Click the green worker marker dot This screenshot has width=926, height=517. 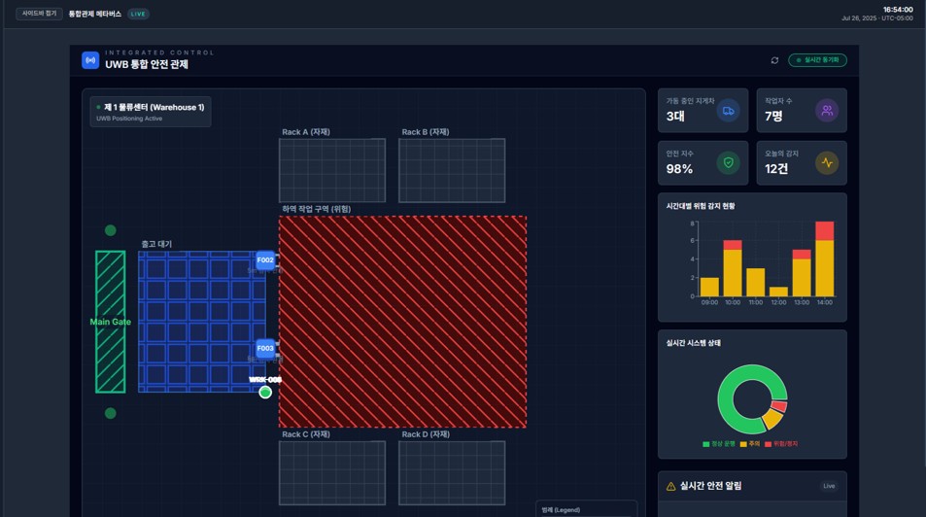265,392
